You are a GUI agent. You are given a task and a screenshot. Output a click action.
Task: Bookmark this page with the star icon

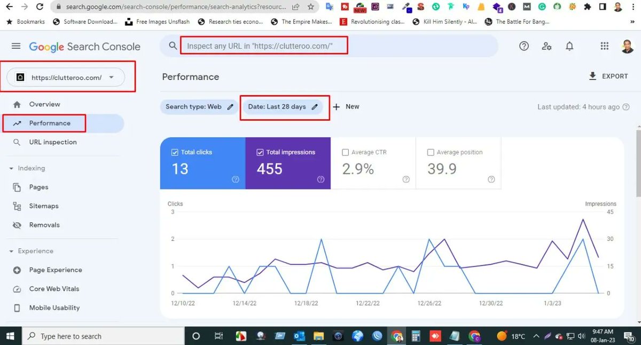(x=311, y=7)
